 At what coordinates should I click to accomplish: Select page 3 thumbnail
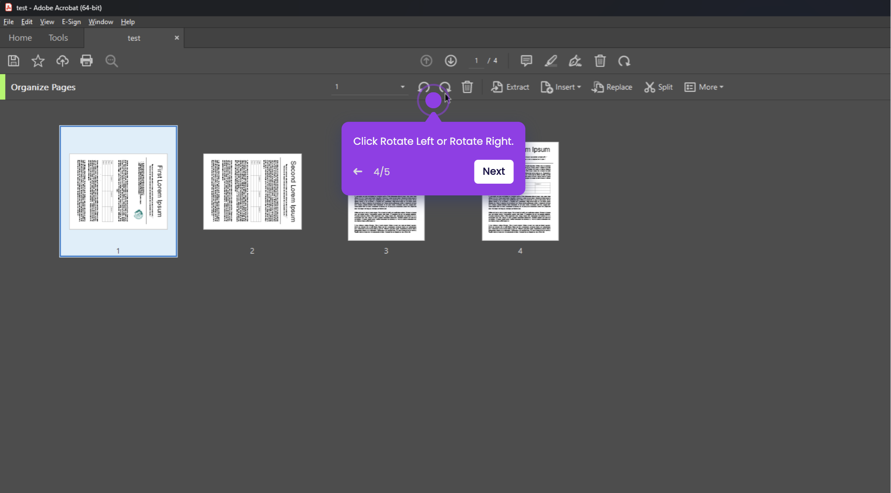(x=386, y=218)
